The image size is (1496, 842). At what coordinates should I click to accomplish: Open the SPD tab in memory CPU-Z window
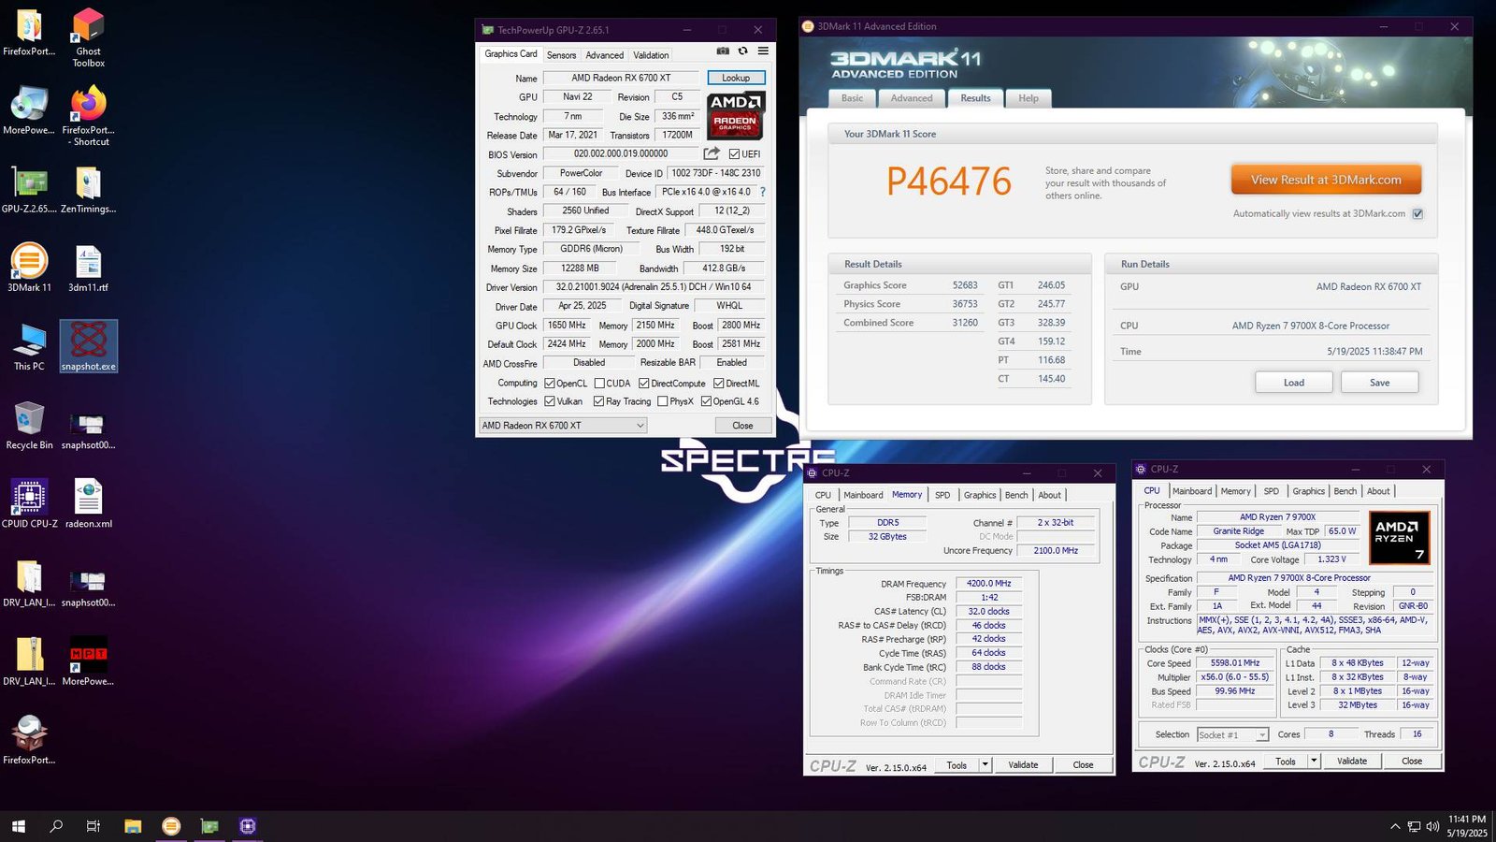click(x=942, y=495)
